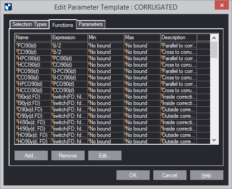Select the Functions tab
232x189 pixels.
coord(63,25)
